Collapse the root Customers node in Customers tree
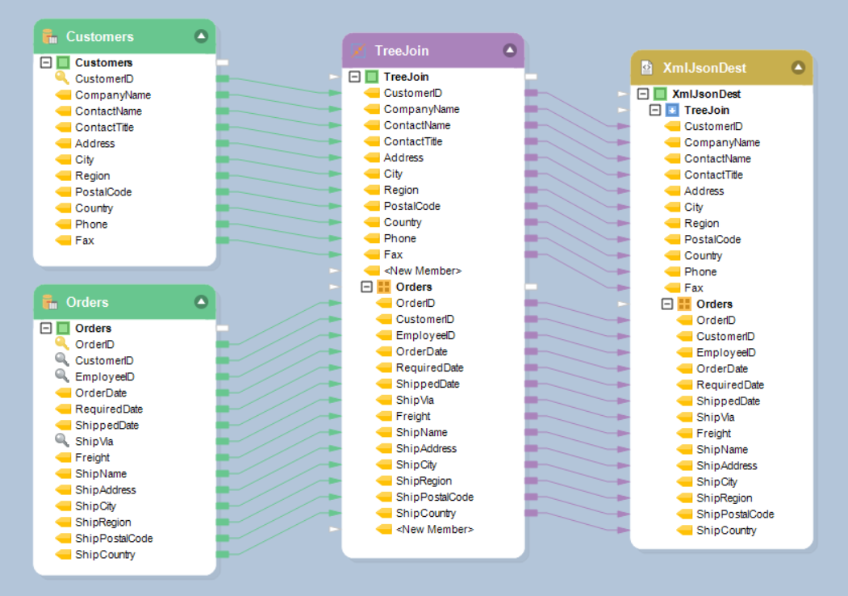Viewport: 848px width, 596px height. click(46, 62)
